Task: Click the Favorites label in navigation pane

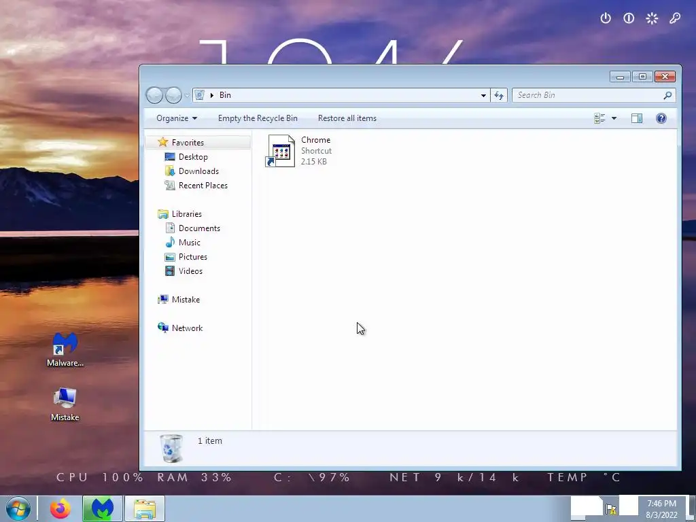Action: (188, 143)
